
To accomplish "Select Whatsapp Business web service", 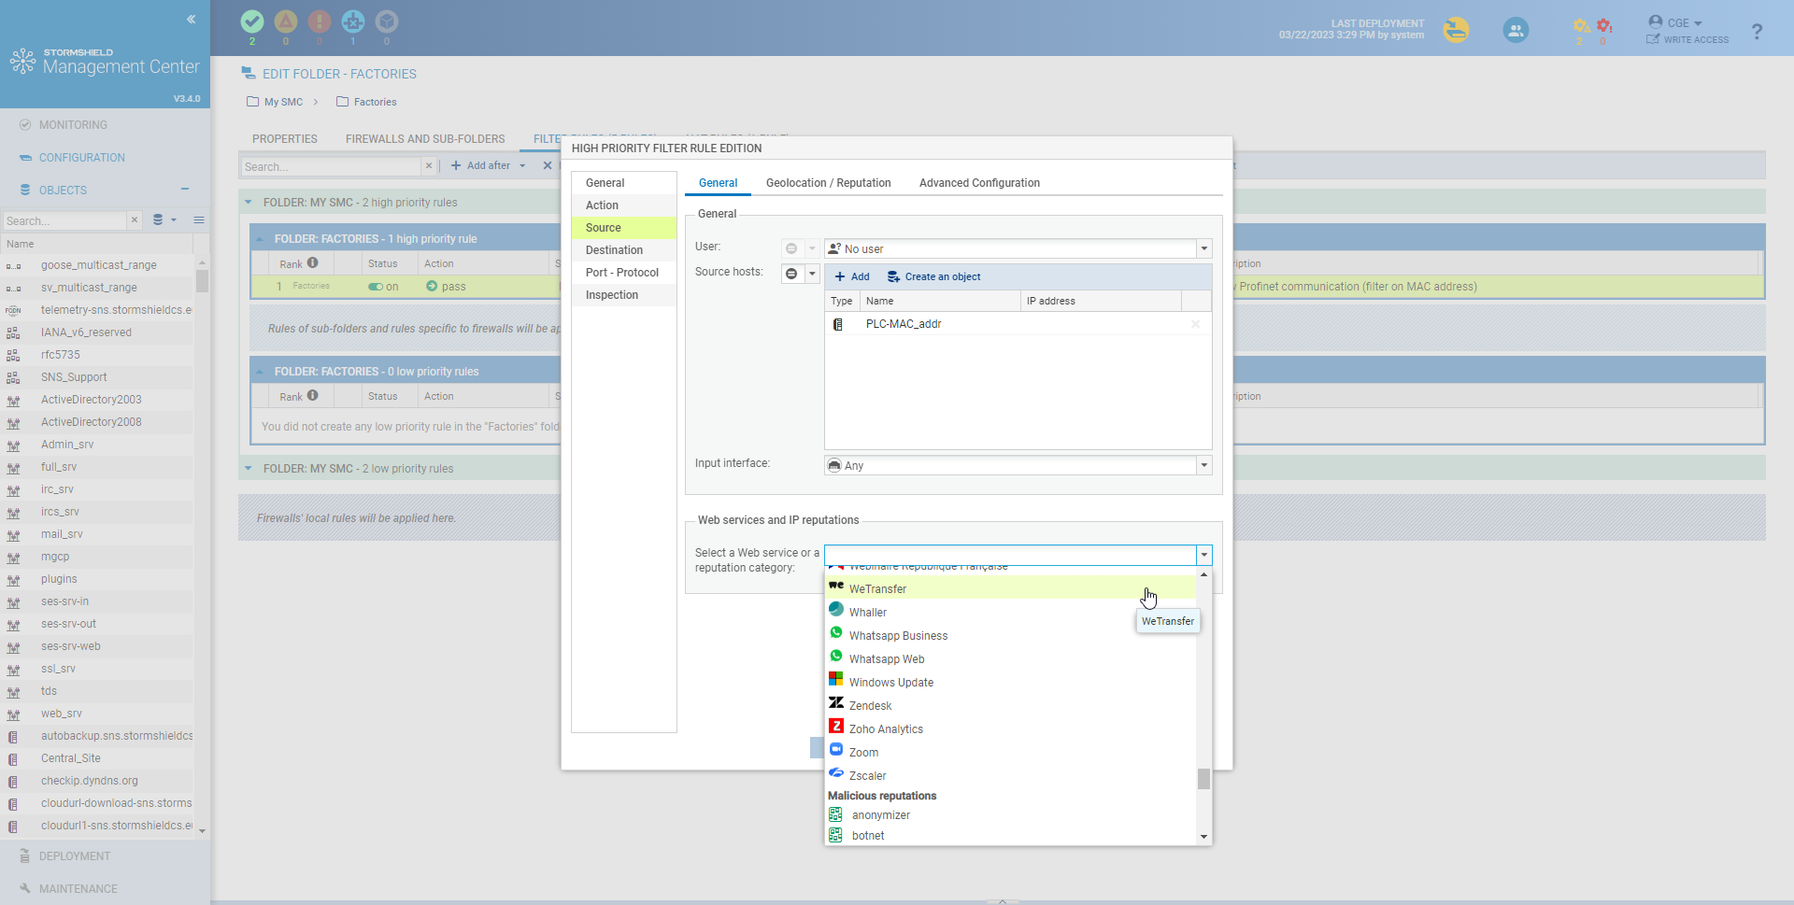I will (x=1010, y=635).
